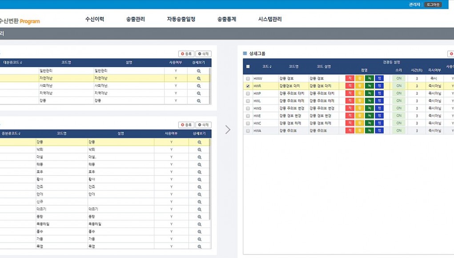The image size is (454, 258).
Task: Toggle ON sound setting for HWP row
Action: click(398, 93)
